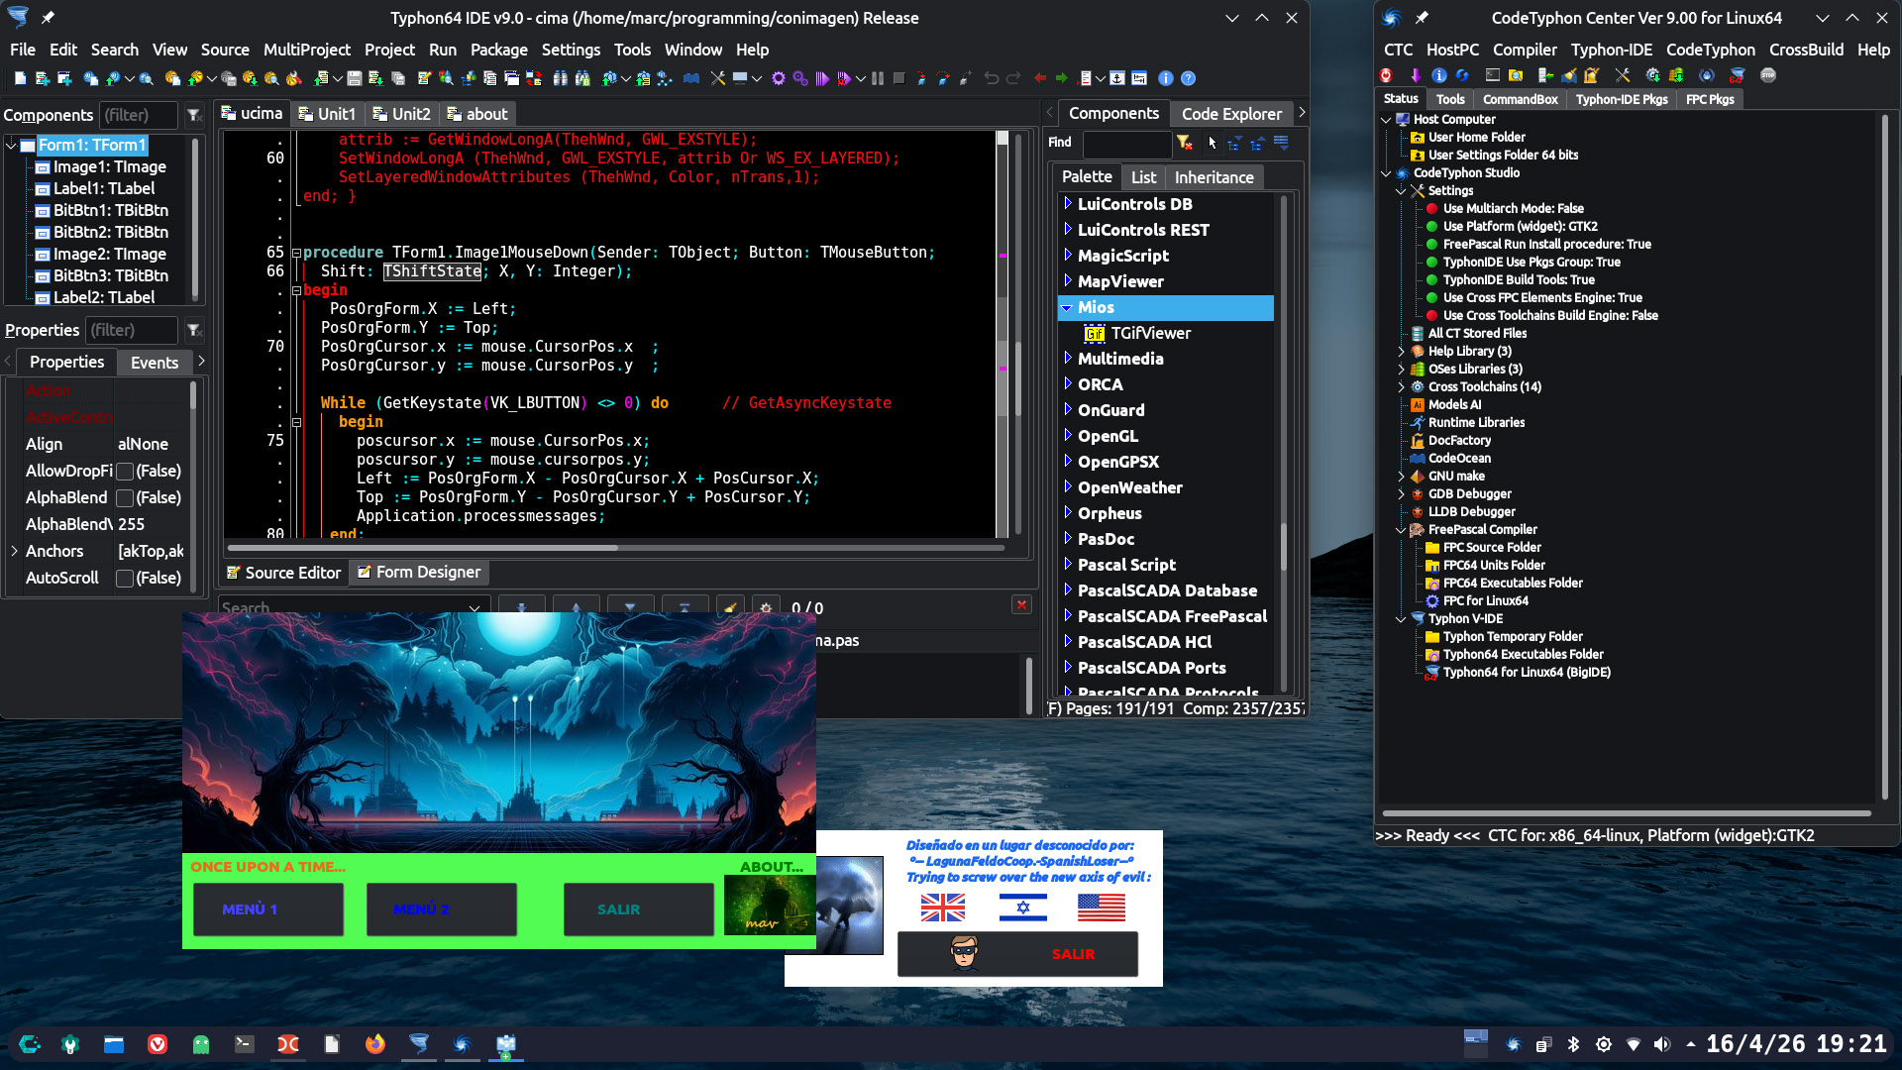Click the blue help question mark icon
Viewport: 1902px width, 1070px height.
(1188, 78)
